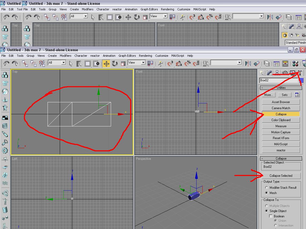Open the Layer Manager in front window
Image resolution: width=306 pixels, height=229 pixels.
pyautogui.click(x=267, y=64)
